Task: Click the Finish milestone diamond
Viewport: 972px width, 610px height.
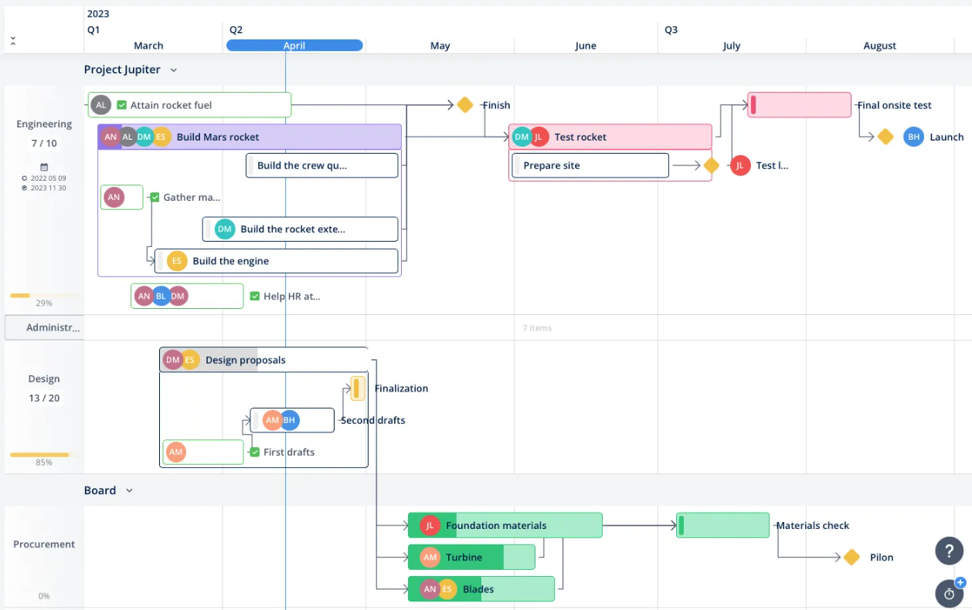Action: click(x=464, y=105)
